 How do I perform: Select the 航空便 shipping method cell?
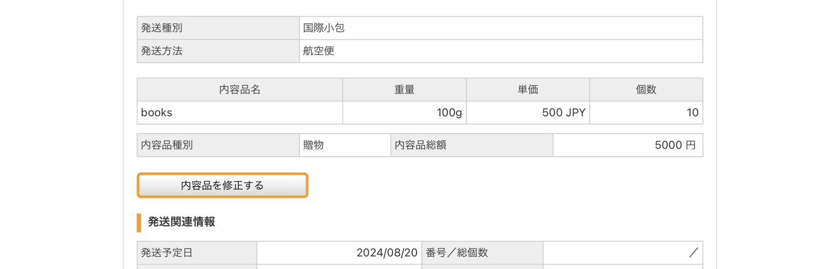coord(319,51)
